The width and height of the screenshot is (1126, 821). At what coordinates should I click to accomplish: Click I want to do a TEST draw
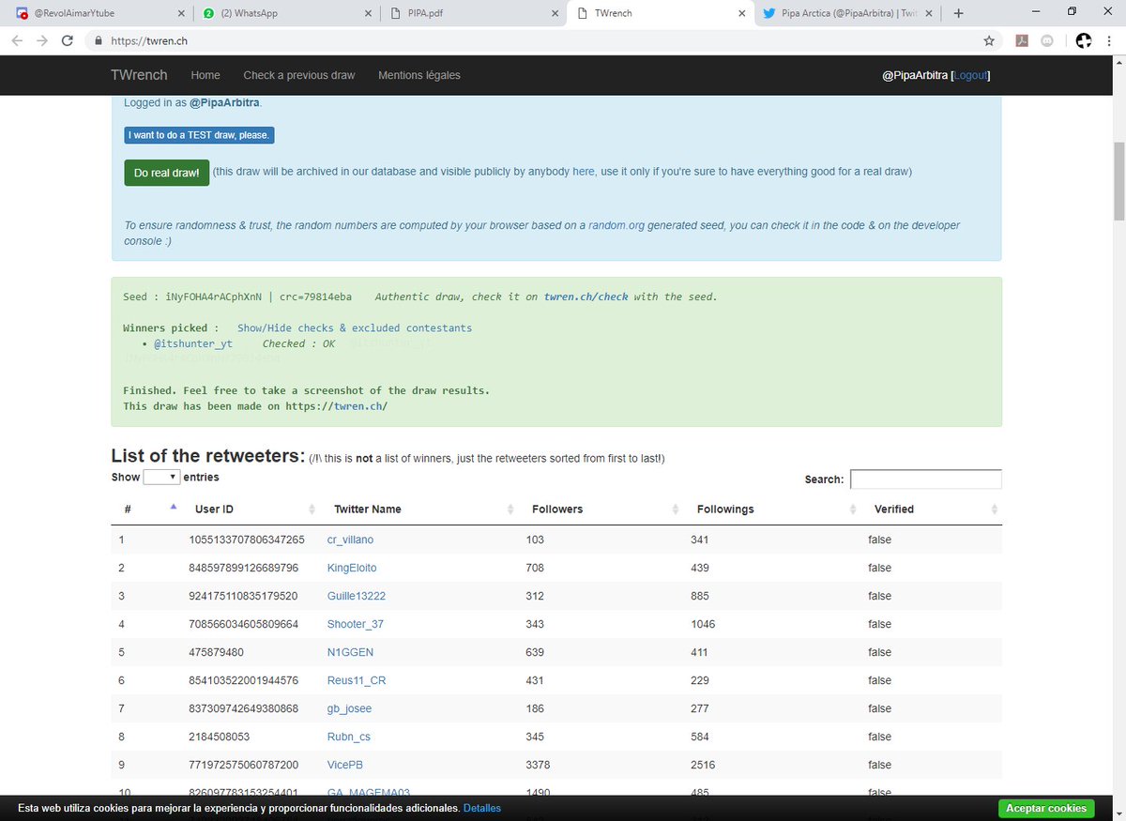(x=199, y=135)
